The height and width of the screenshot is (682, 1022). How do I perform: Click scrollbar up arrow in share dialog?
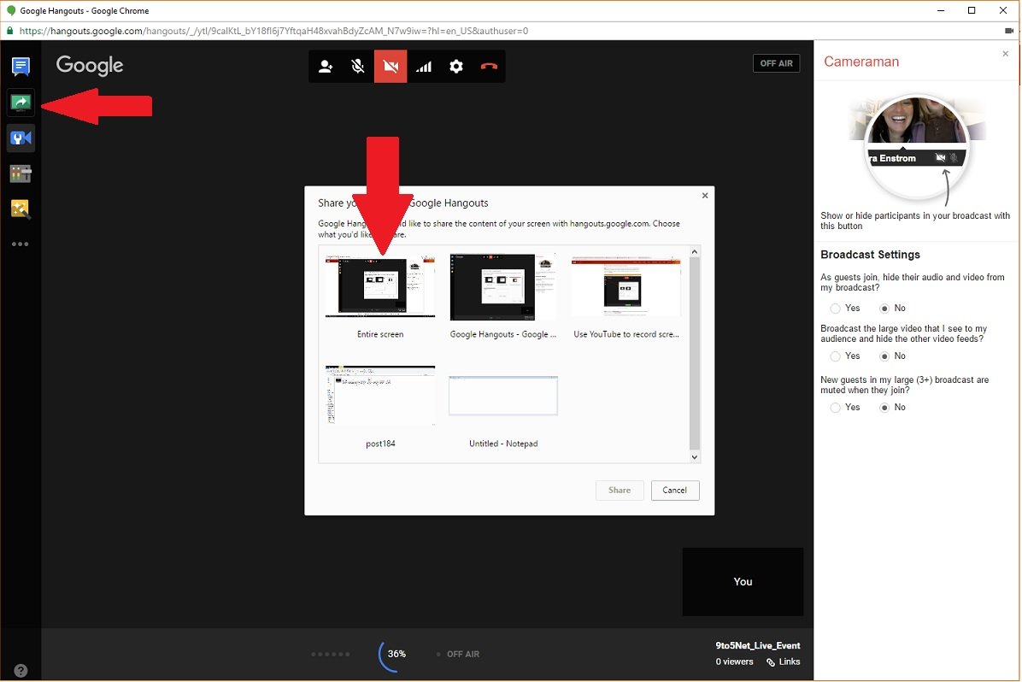695,251
